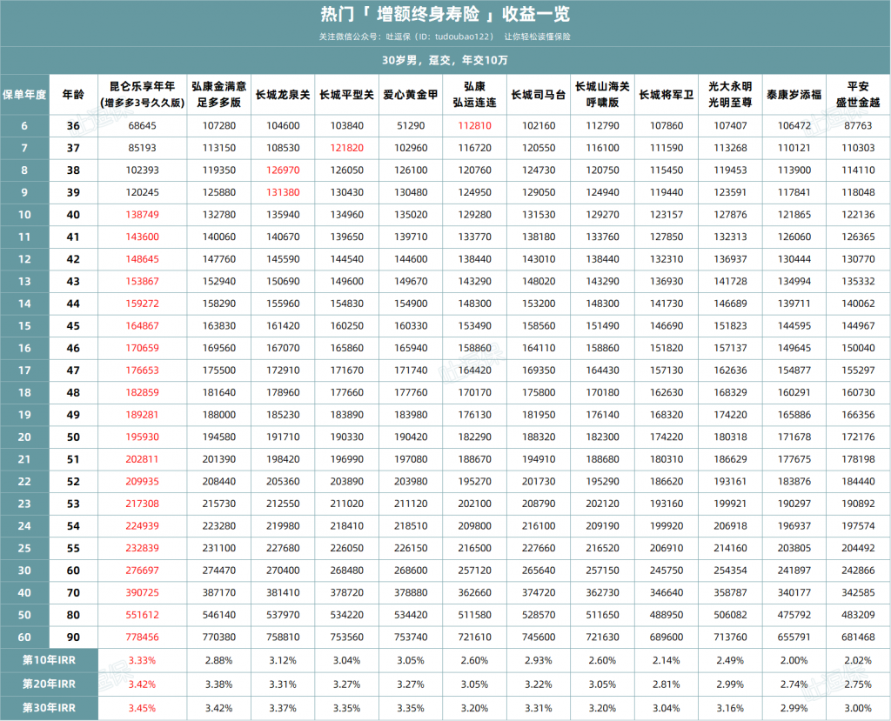Screen dimensions: 891x721
Task: Click 3.38% in the 第20年IRR row
Action: (218, 684)
